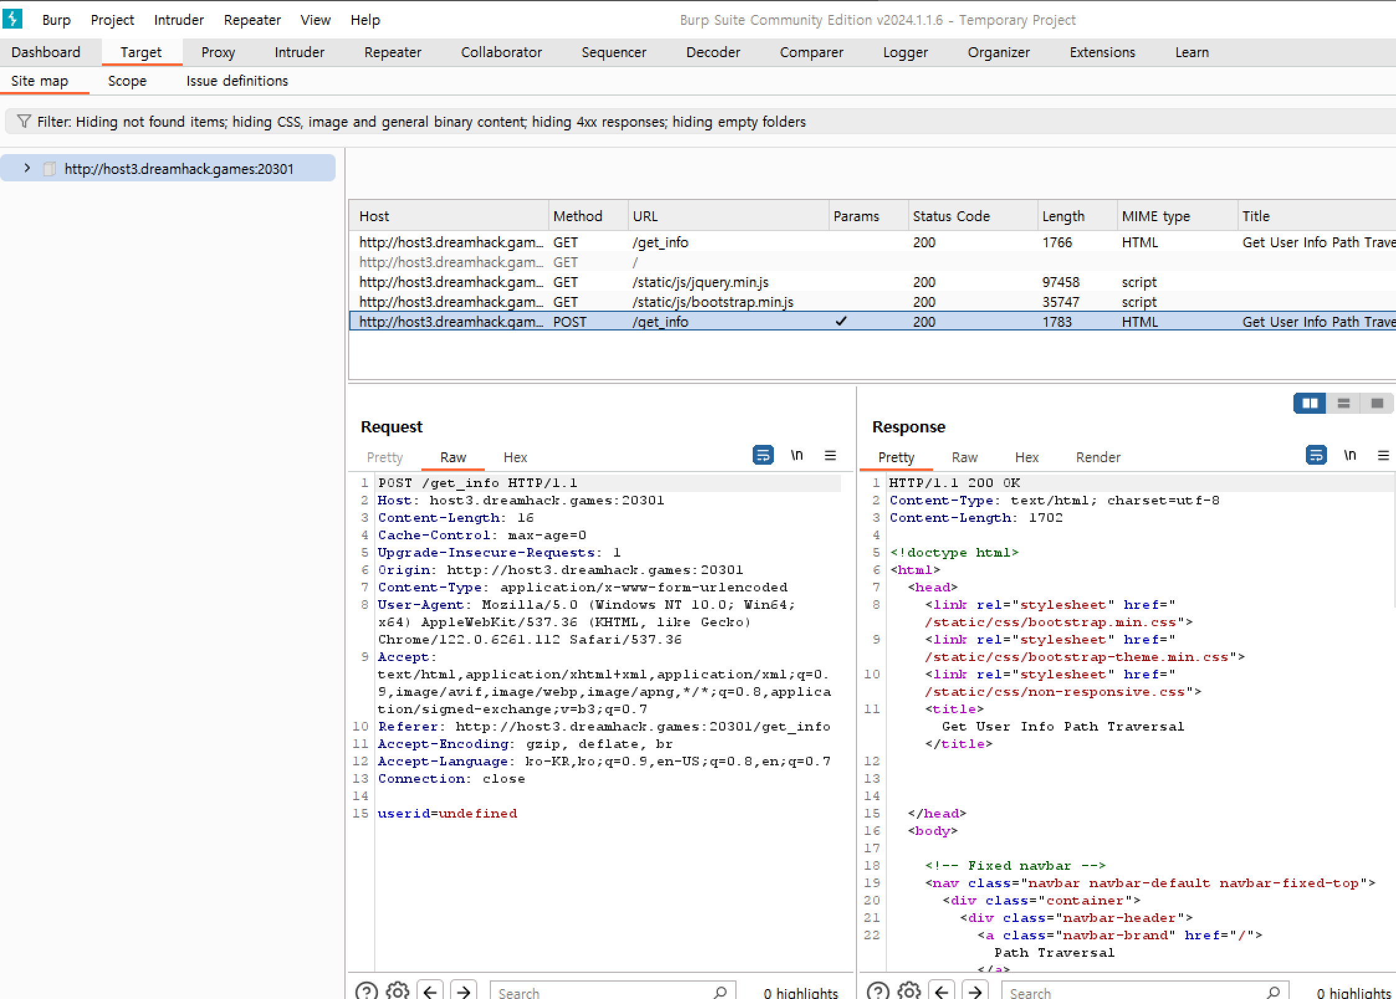Sort table by Status Code column header

(950, 216)
